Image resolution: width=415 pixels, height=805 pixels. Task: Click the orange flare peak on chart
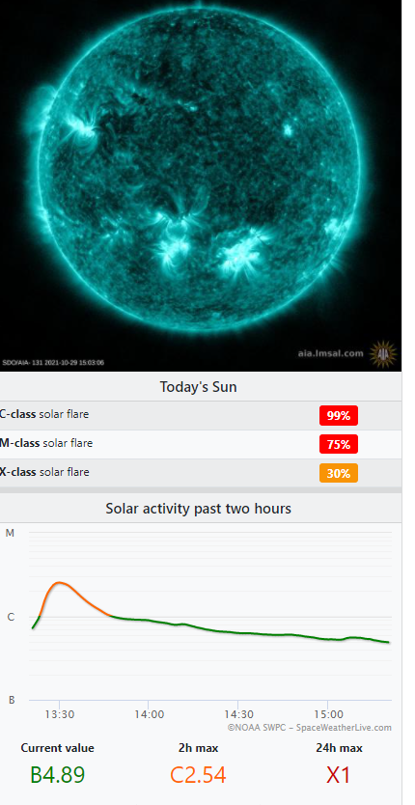[60, 583]
